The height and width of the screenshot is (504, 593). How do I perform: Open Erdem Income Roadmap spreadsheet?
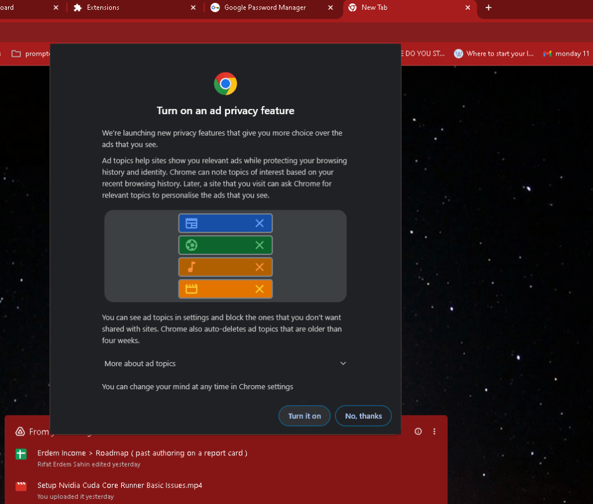pyautogui.click(x=142, y=453)
